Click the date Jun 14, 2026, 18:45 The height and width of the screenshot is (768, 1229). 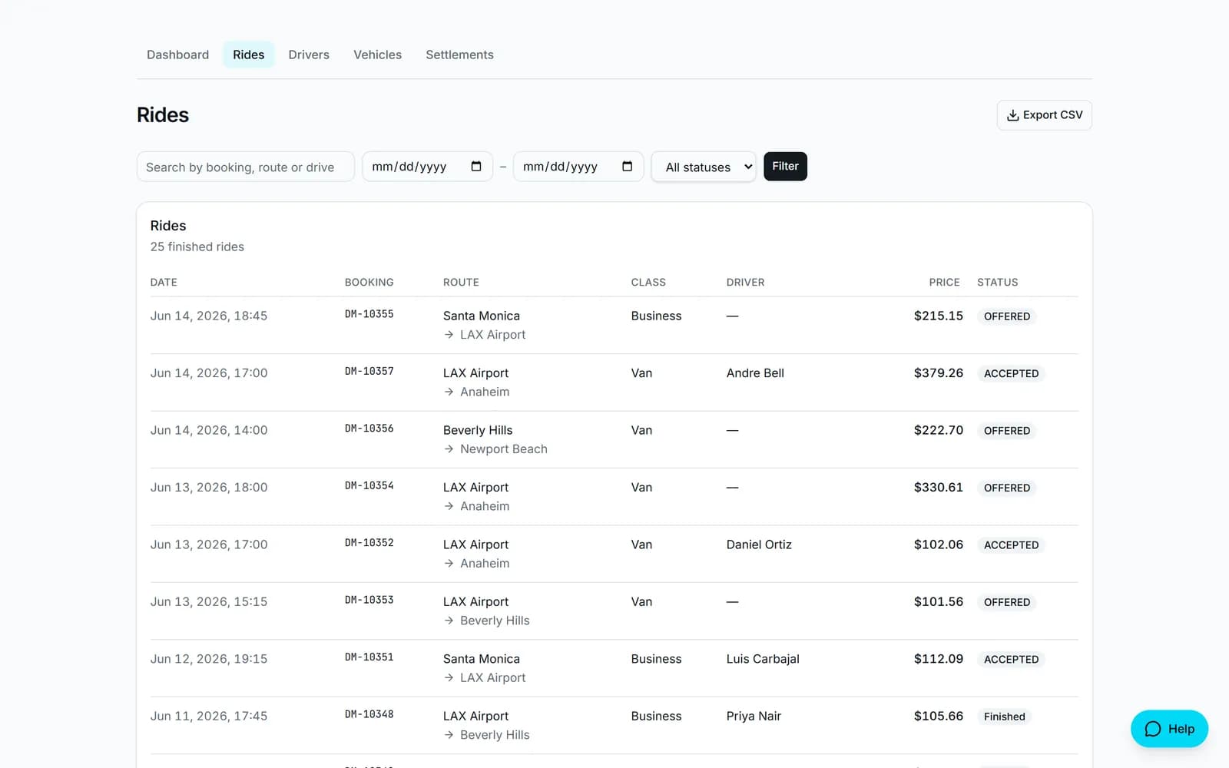(x=209, y=316)
